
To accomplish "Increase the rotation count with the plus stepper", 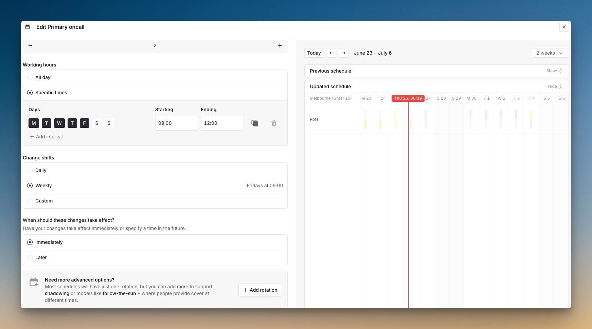I will [x=280, y=45].
